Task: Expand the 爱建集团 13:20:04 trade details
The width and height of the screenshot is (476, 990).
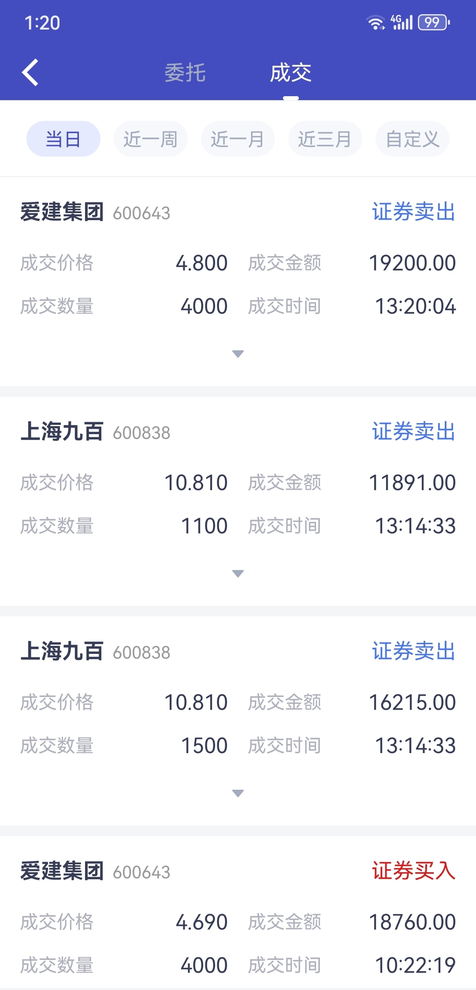Action: tap(238, 354)
